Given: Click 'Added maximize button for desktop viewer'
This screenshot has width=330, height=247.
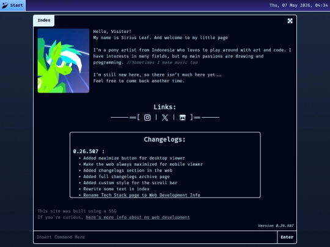Looking at the screenshot, I should pos(134,158).
